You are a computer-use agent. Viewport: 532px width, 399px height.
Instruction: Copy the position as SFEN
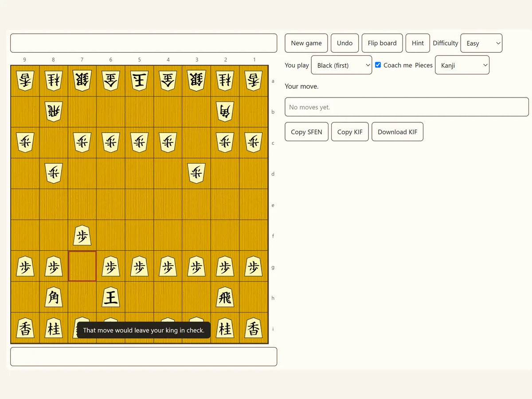tap(307, 132)
